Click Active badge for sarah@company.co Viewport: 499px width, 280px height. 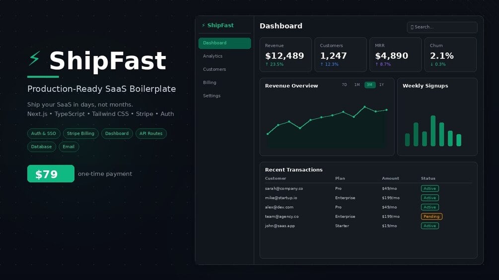coord(430,189)
